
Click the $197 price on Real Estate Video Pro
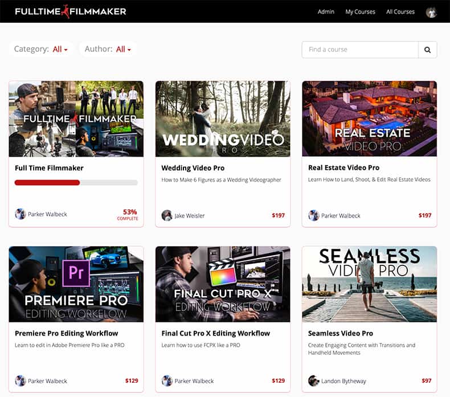[x=425, y=215]
